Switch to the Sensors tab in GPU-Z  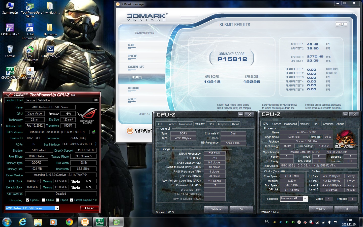(31, 100)
